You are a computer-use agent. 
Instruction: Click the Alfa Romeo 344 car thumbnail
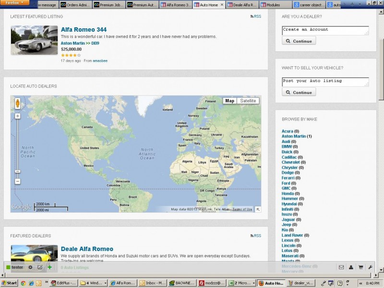pyautogui.click(x=34, y=40)
